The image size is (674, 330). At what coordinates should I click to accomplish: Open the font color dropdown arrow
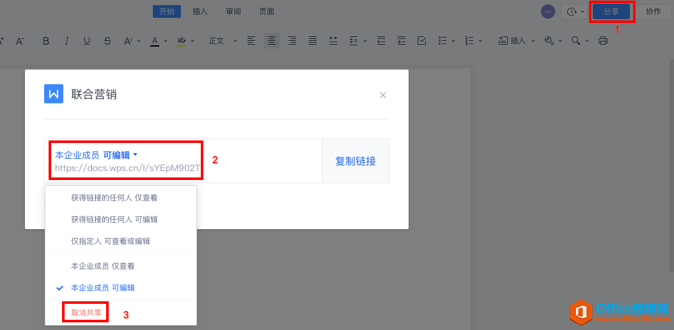[x=166, y=41]
